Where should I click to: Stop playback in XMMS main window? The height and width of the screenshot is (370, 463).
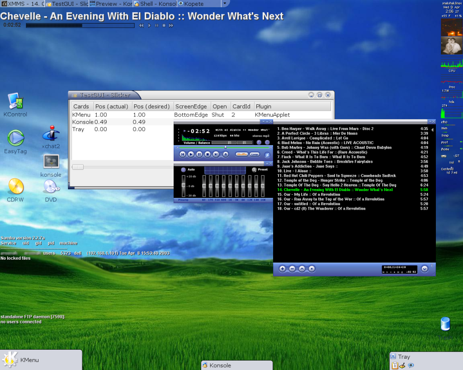pos(208,155)
